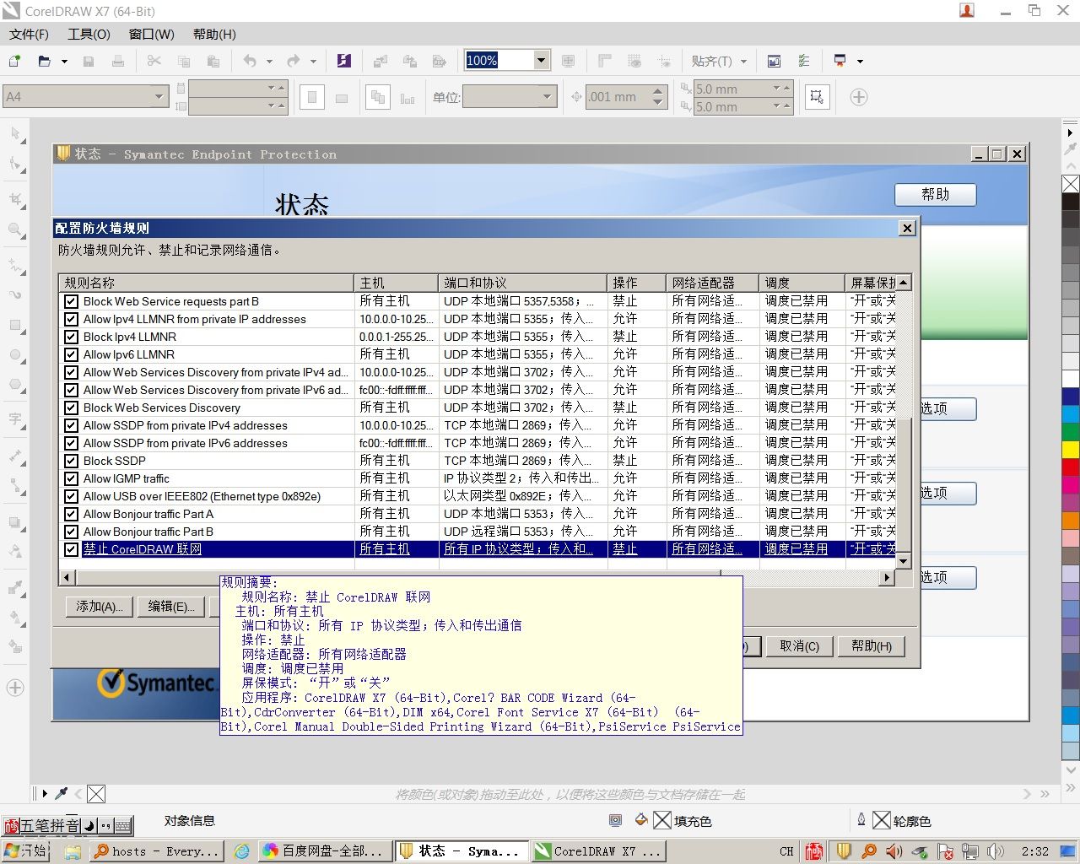
Task: Click the treat as filled icon
Action: [817, 97]
